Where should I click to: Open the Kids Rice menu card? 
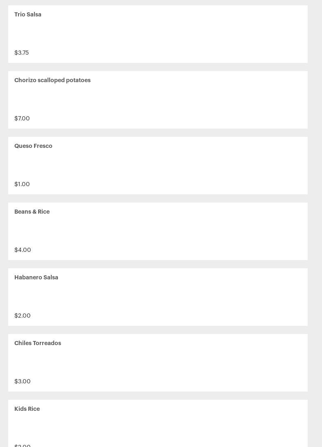(158, 425)
